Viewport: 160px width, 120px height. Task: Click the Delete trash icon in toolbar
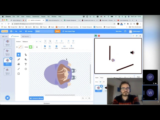tap(56, 47)
